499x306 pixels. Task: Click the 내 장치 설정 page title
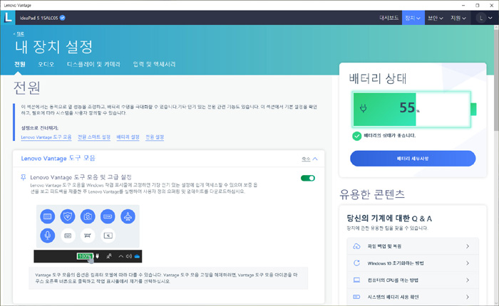53,47
